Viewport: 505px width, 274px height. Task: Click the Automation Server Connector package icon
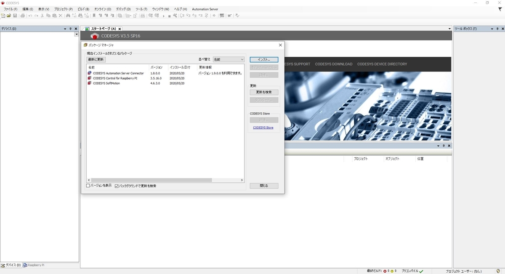[x=90, y=73]
